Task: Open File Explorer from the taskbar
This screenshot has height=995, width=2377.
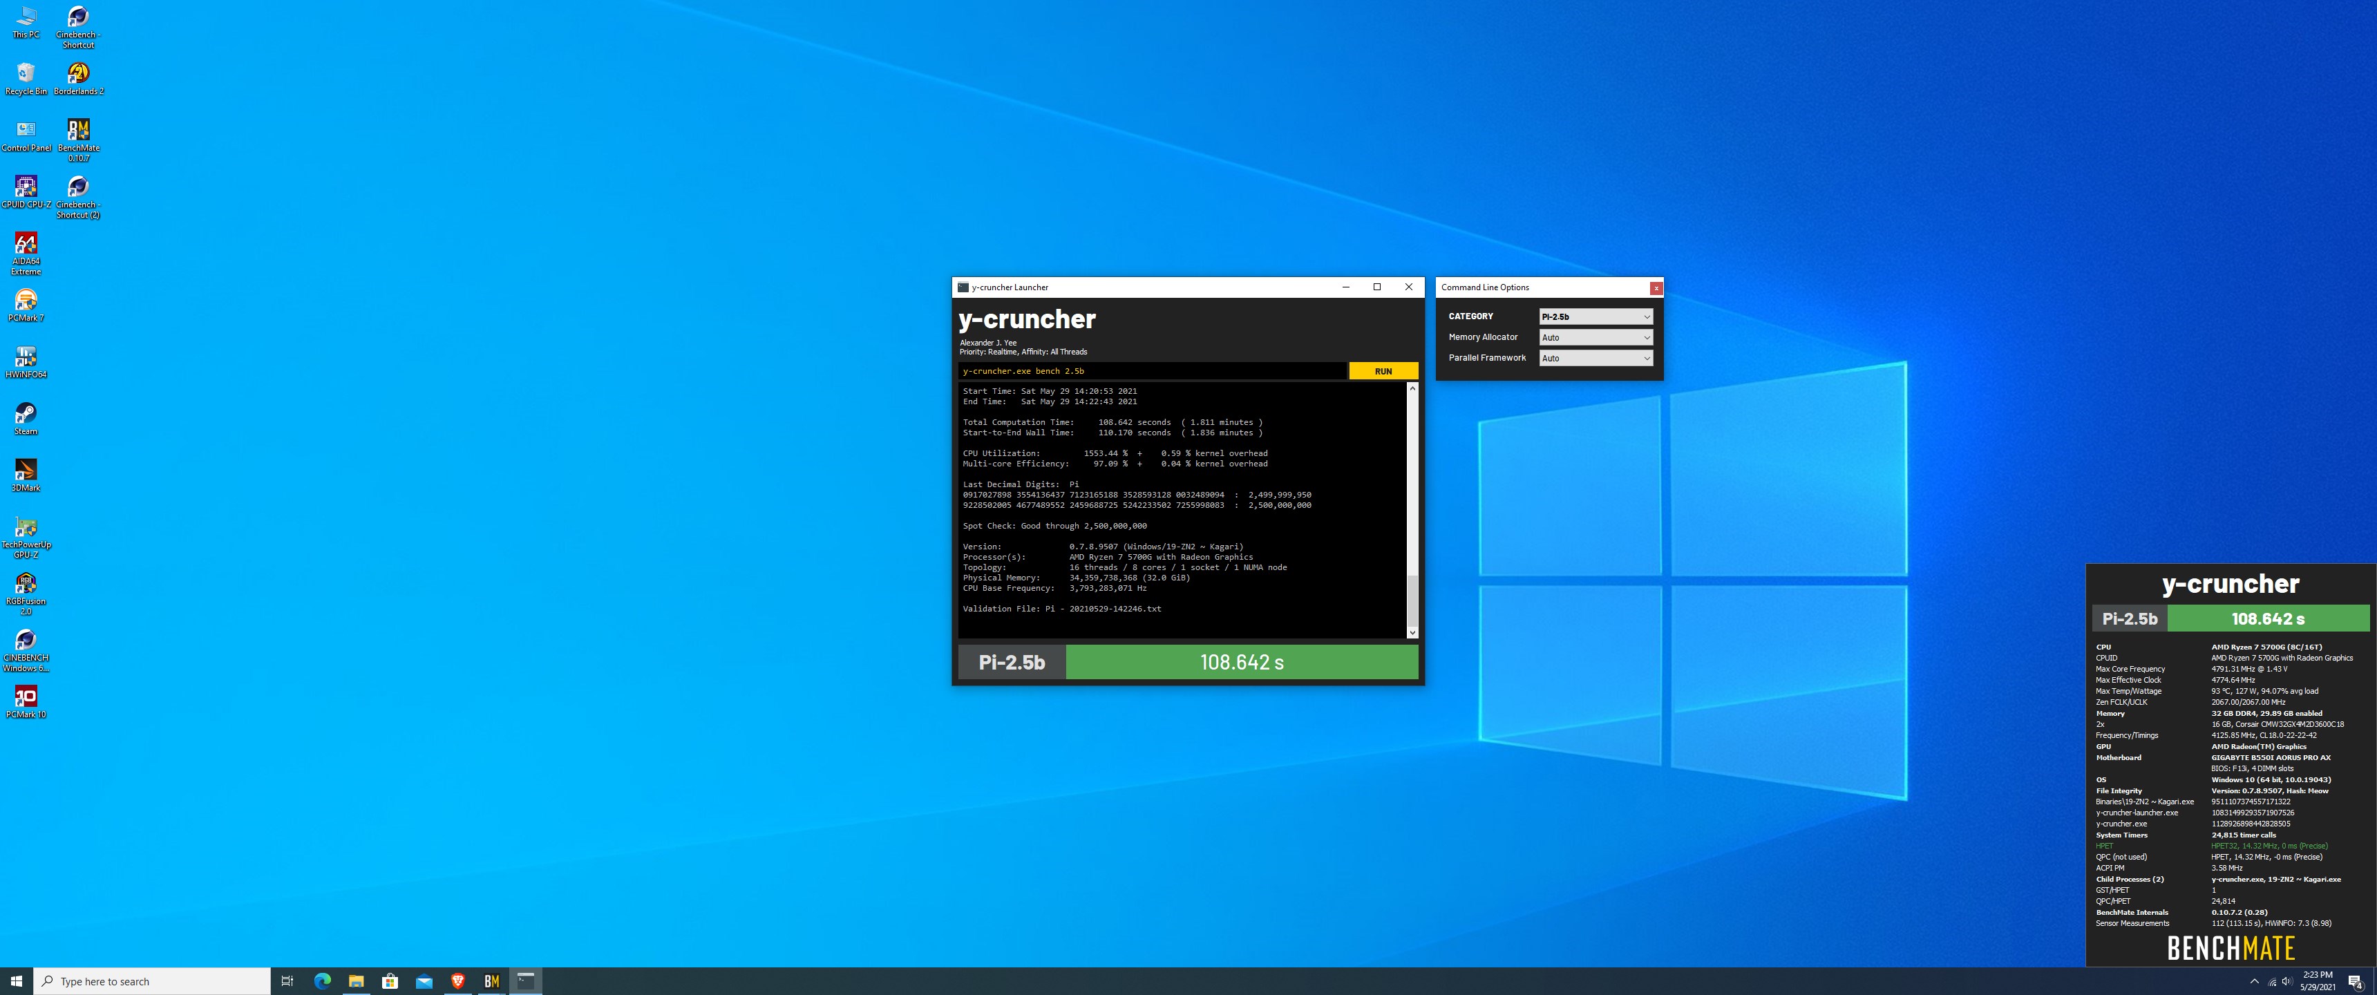Action: coord(356,981)
